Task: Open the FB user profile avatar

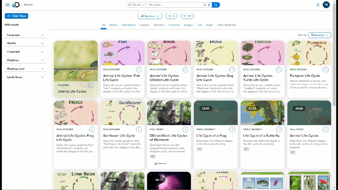Action: pos(326,4)
